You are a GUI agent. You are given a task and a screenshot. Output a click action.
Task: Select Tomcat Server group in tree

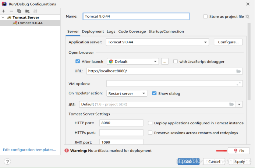point(30,17)
